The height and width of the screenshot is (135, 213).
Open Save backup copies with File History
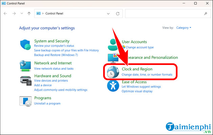[66, 50]
